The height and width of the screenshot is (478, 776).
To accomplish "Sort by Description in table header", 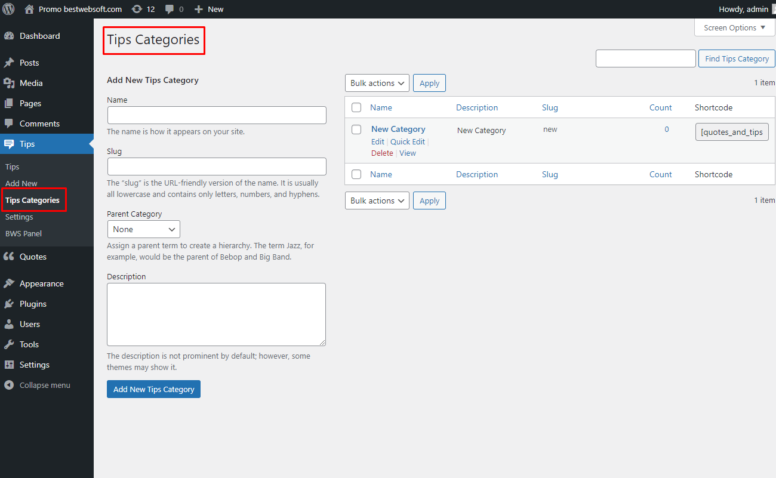I will pos(477,107).
